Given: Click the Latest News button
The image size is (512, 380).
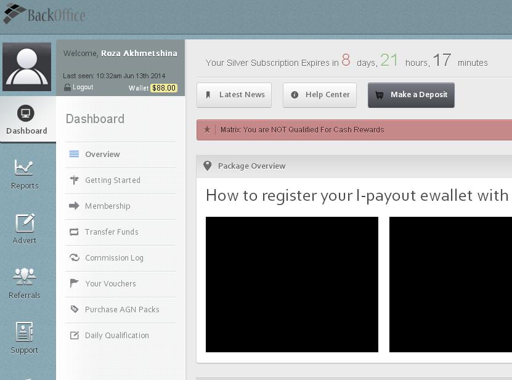Looking at the screenshot, I should pyautogui.click(x=234, y=95).
